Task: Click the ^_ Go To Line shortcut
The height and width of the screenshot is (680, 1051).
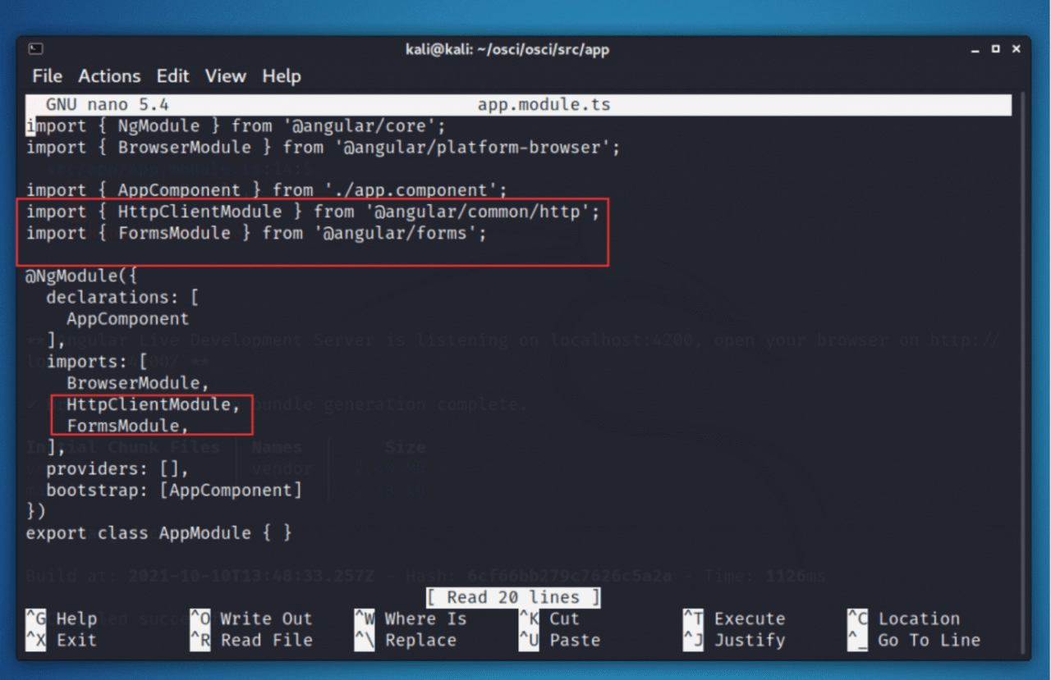Action: click(x=914, y=640)
